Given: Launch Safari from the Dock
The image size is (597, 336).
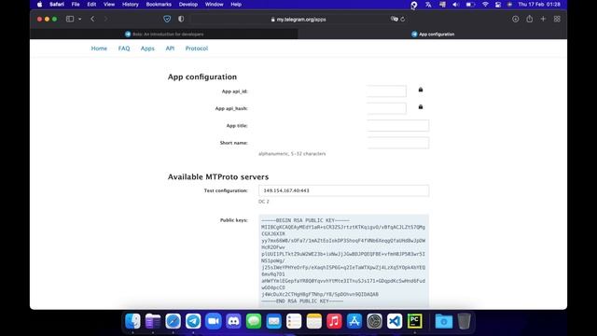Looking at the screenshot, I should pyautogui.click(x=173, y=321).
